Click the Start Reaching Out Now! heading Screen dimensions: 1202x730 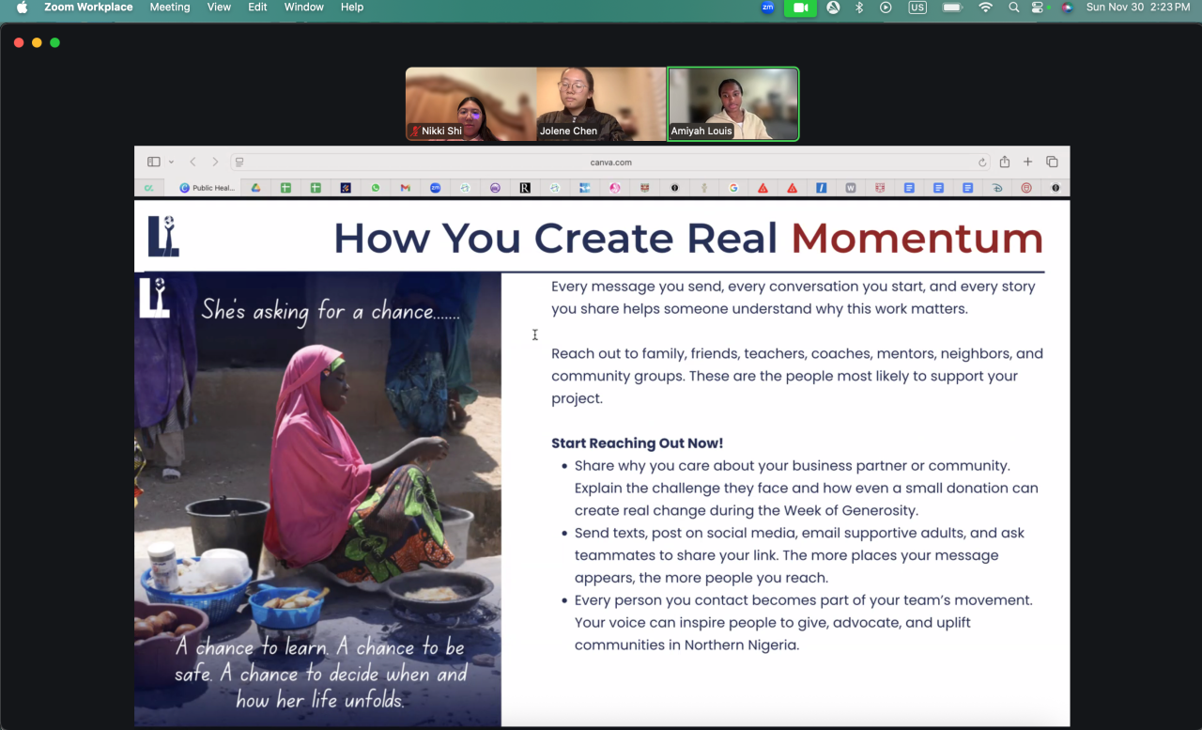(638, 443)
